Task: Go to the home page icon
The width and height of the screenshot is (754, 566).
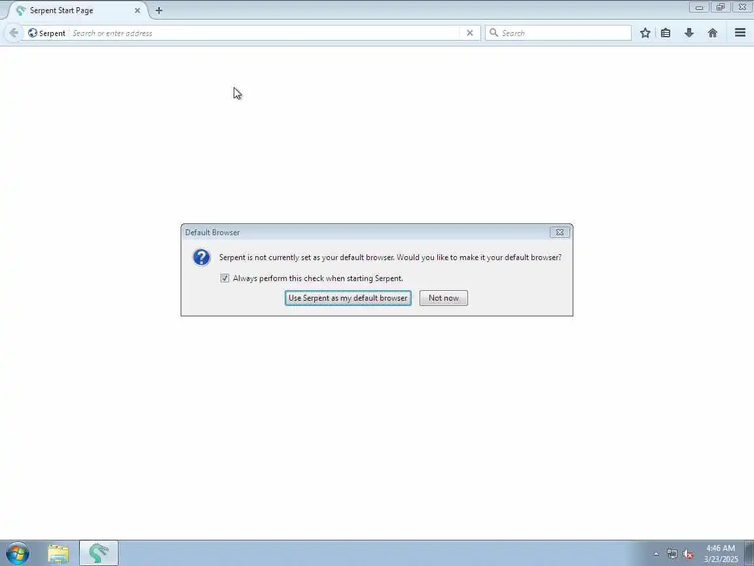Action: [x=713, y=33]
